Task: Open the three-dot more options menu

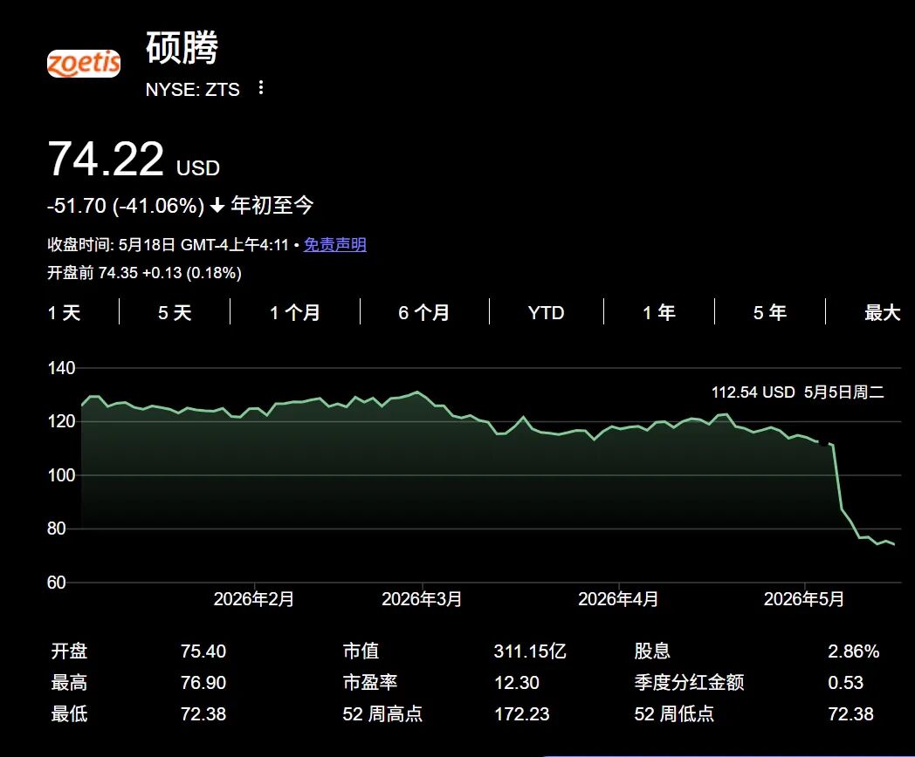Action: pyautogui.click(x=261, y=88)
